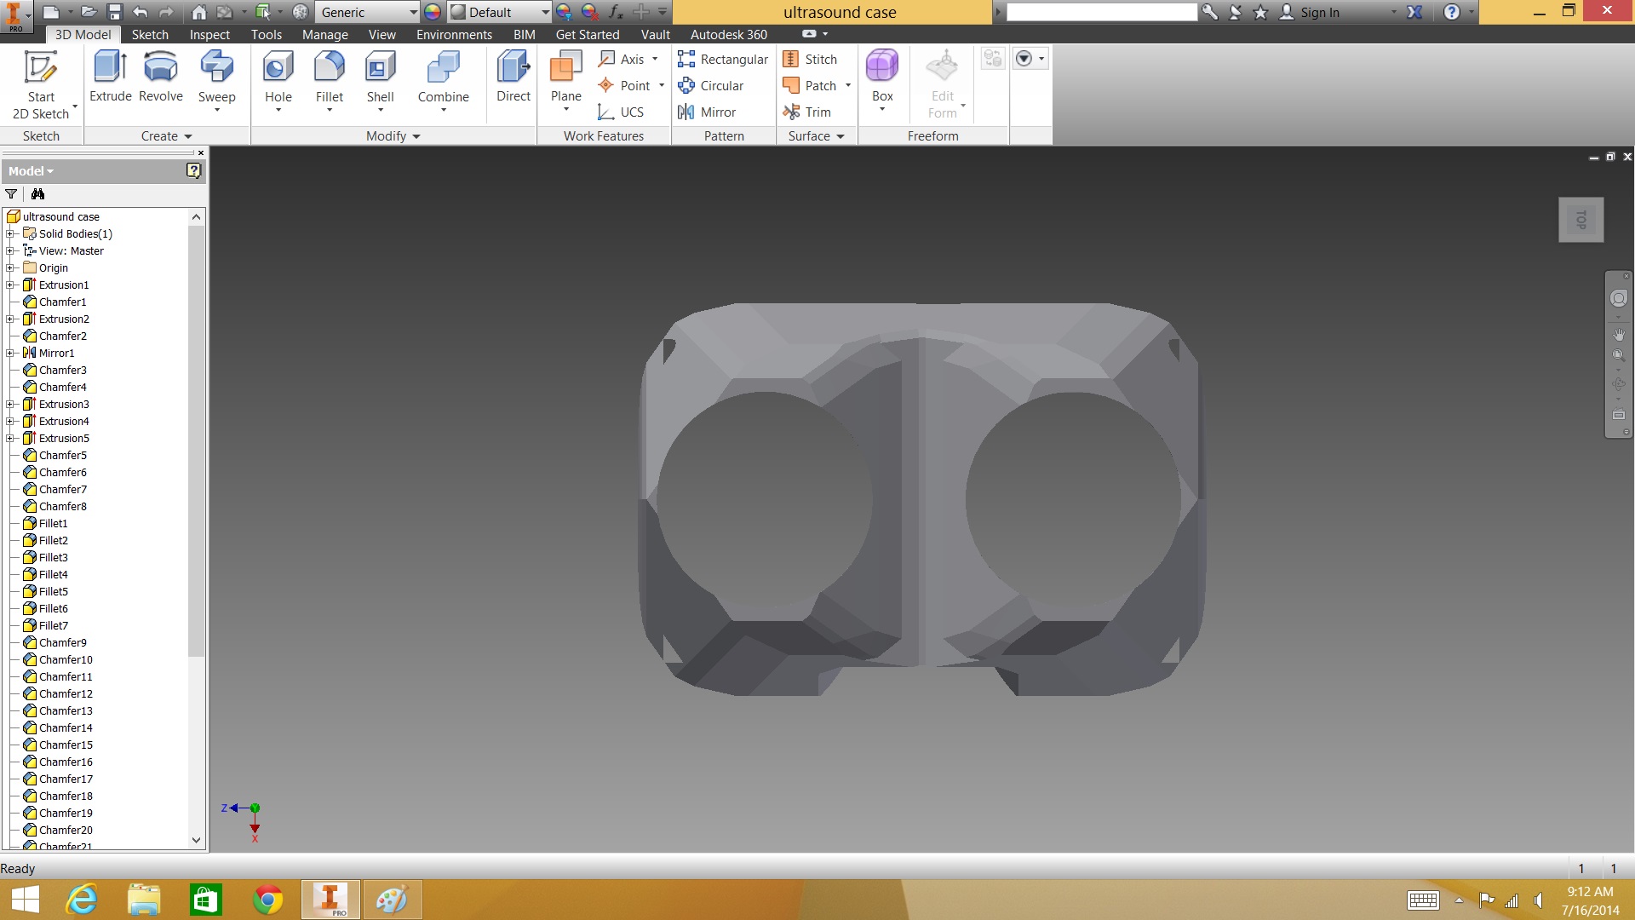This screenshot has height=920, width=1635.
Task: Select the Sweep tool
Action: point(216,80)
